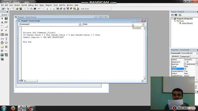
Task: Select the Pointer tool in toolbox
Action: (x=2, y=18)
